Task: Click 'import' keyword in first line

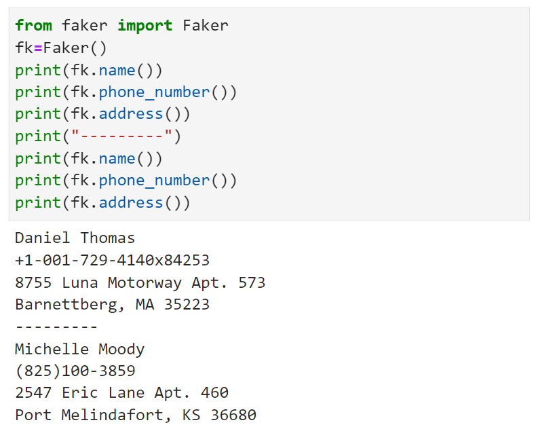Action: 145,26
